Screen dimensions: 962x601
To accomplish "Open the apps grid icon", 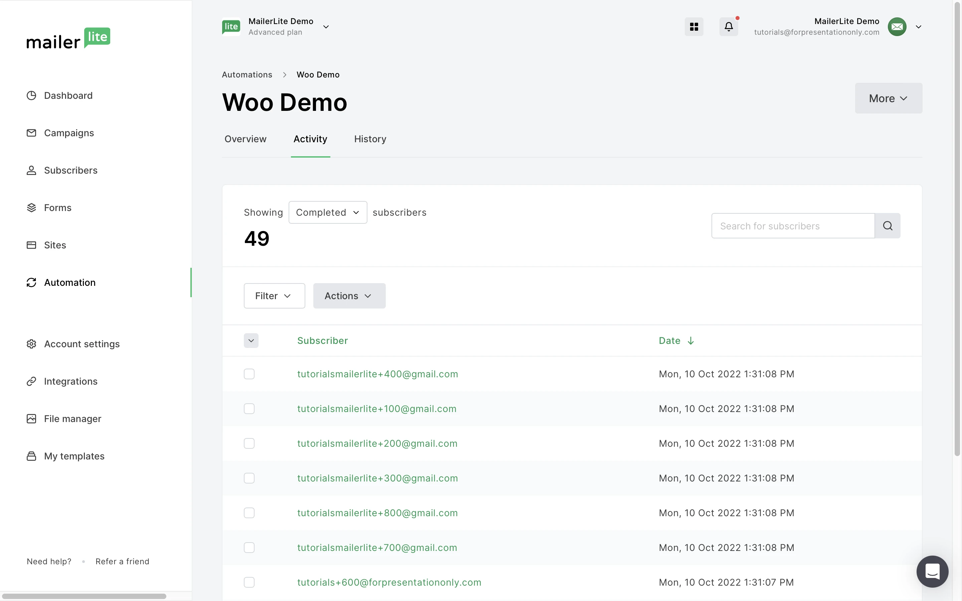I will coord(694,27).
